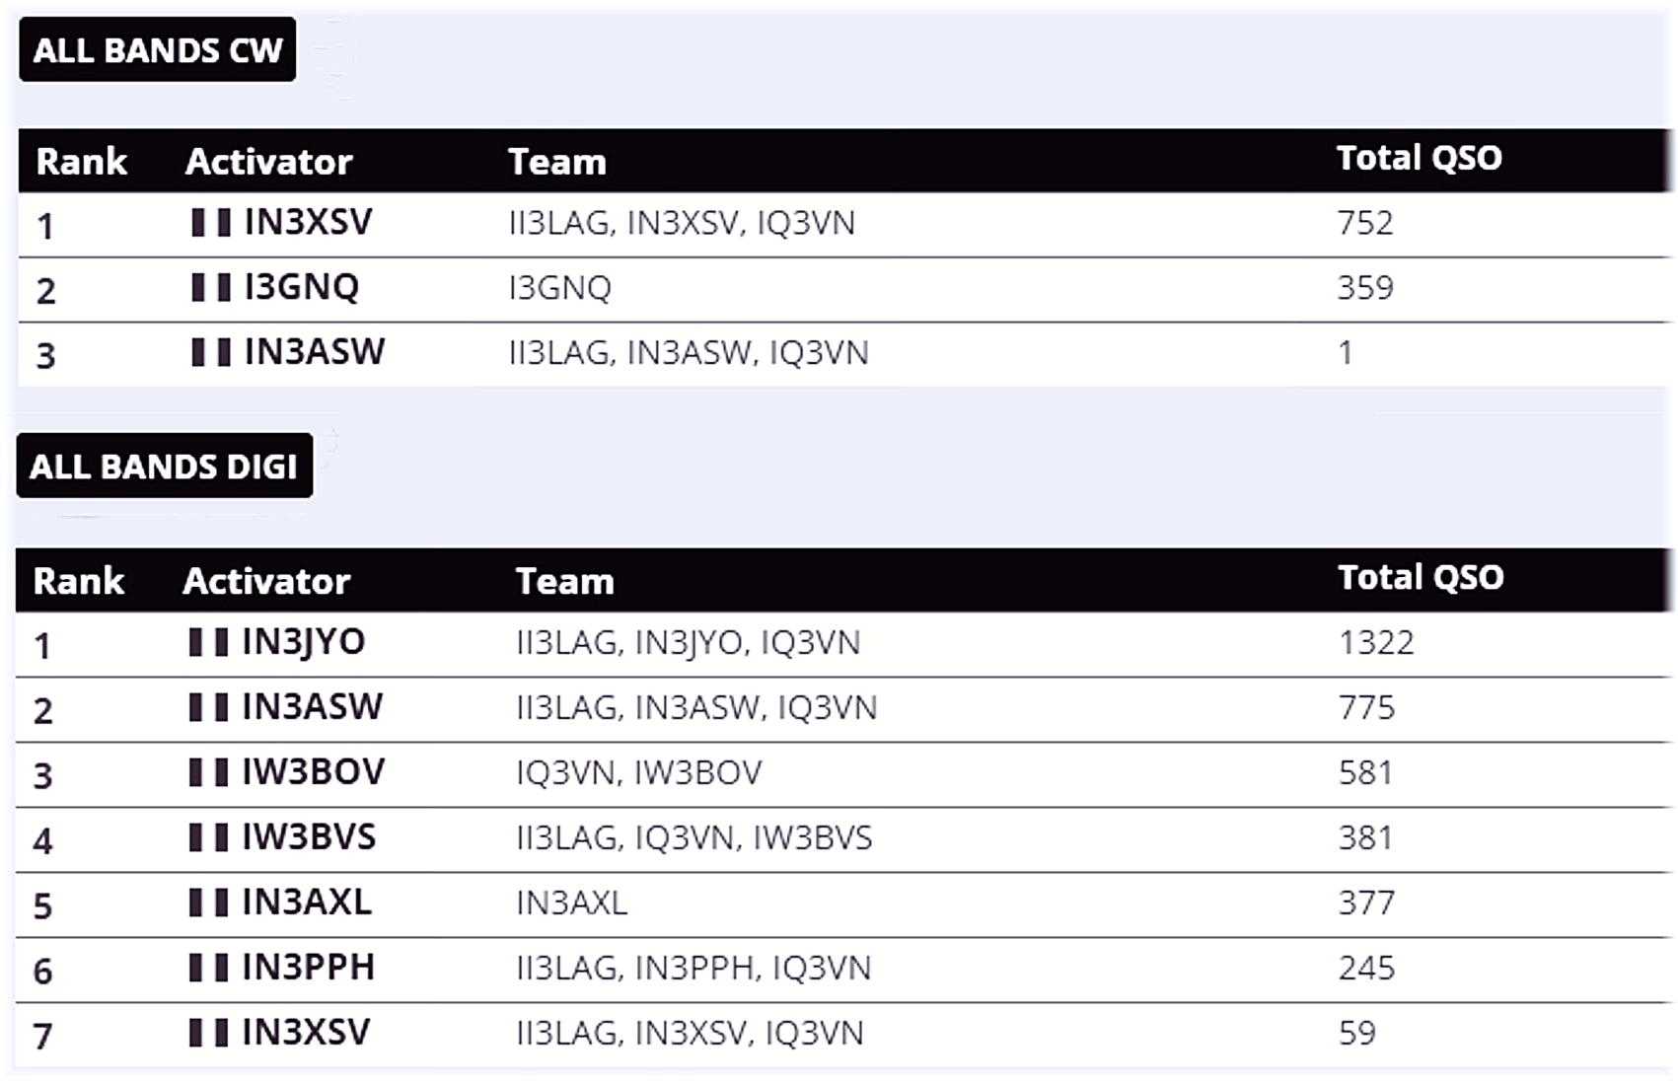This screenshot has height=1083, width=1678.
Task: Select the 1322 Total QSO value
Action: (1376, 643)
